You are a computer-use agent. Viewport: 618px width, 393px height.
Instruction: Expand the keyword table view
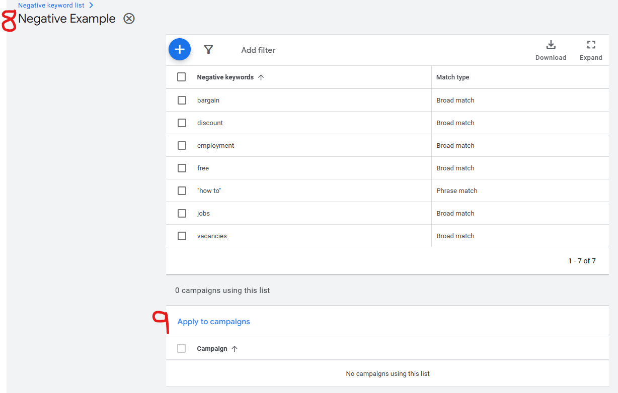click(591, 50)
